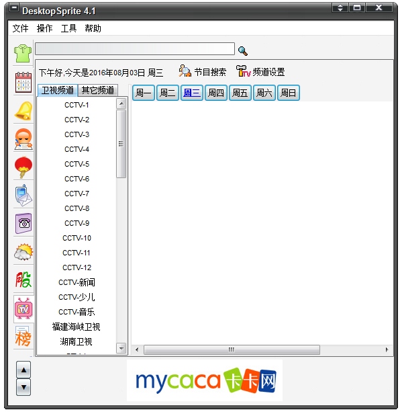Open the orange-haired diary character icon
This screenshot has width=400, height=412.
point(23,139)
